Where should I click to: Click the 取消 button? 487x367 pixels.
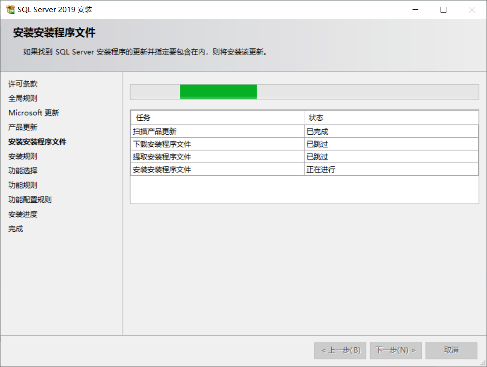[x=451, y=351]
